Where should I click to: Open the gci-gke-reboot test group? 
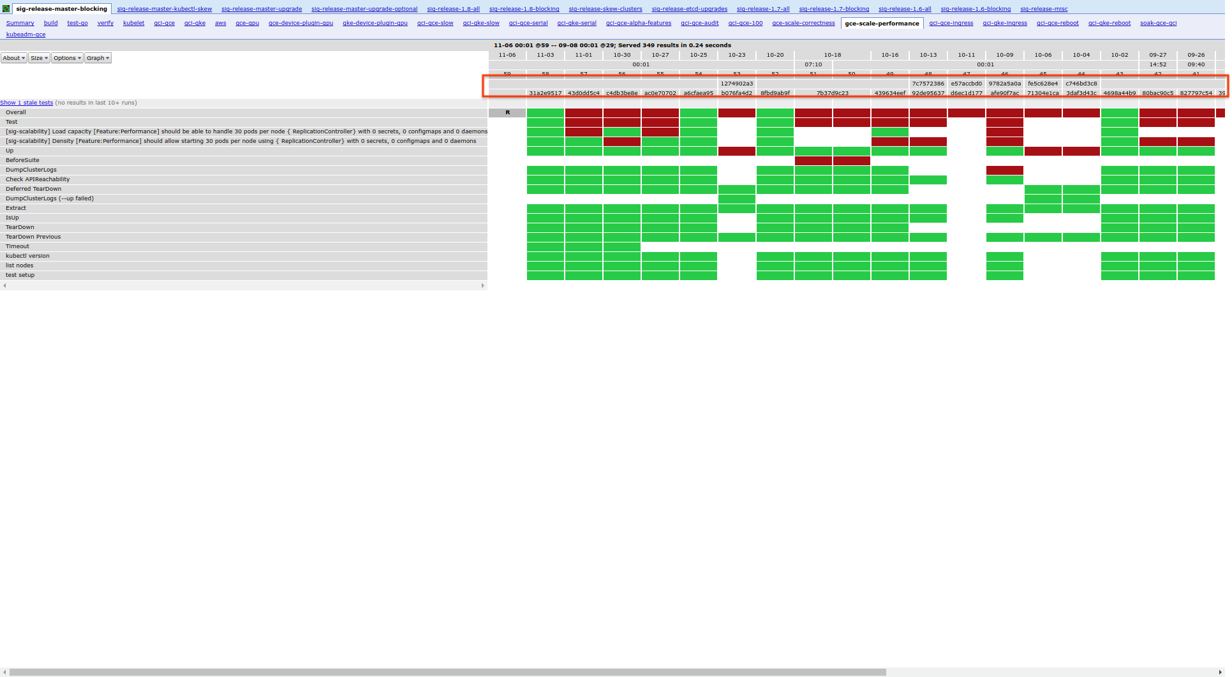coord(1109,23)
